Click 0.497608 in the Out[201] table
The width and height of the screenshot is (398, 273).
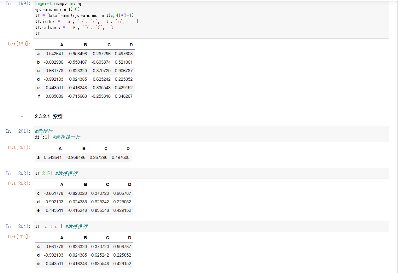click(120, 157)
